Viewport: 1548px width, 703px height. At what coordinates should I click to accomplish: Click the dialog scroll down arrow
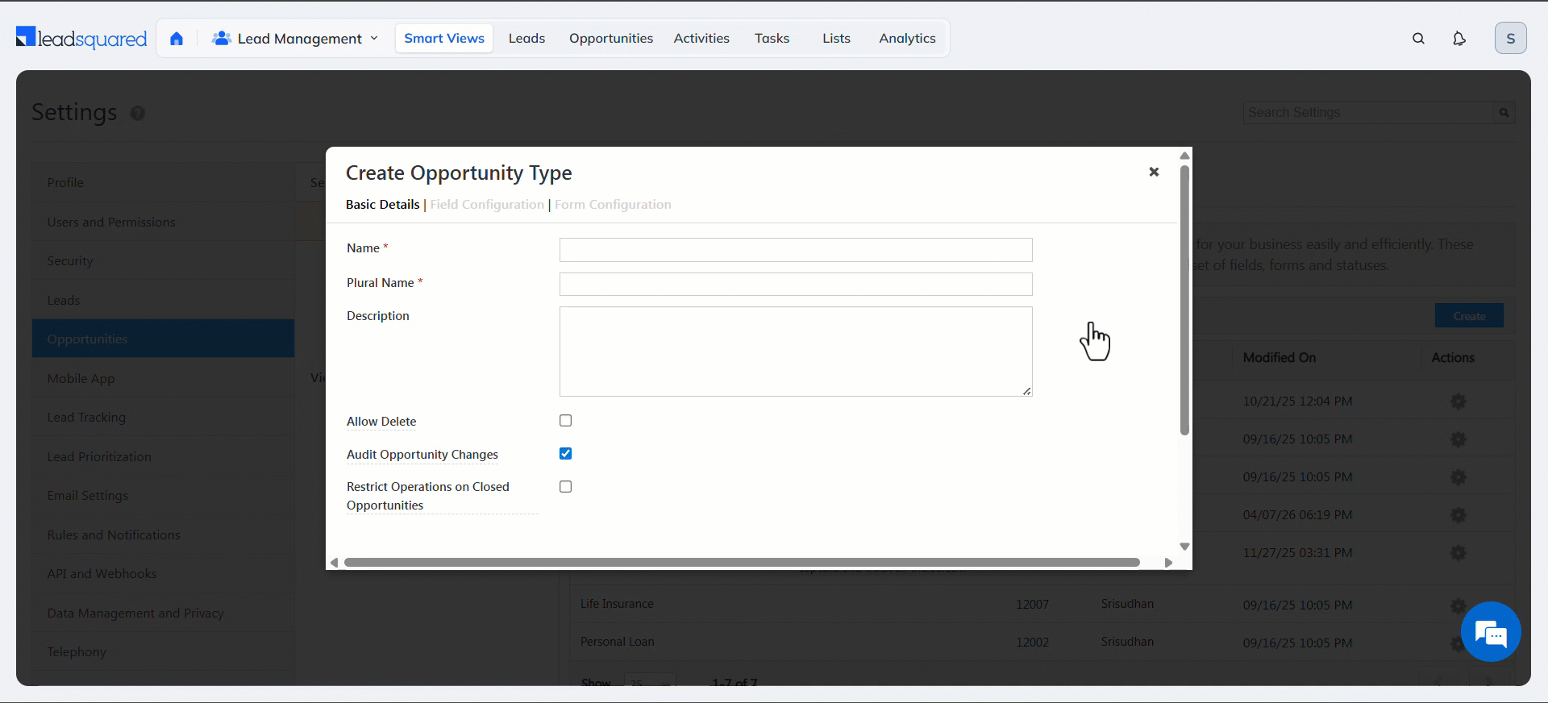[1184, 547]
